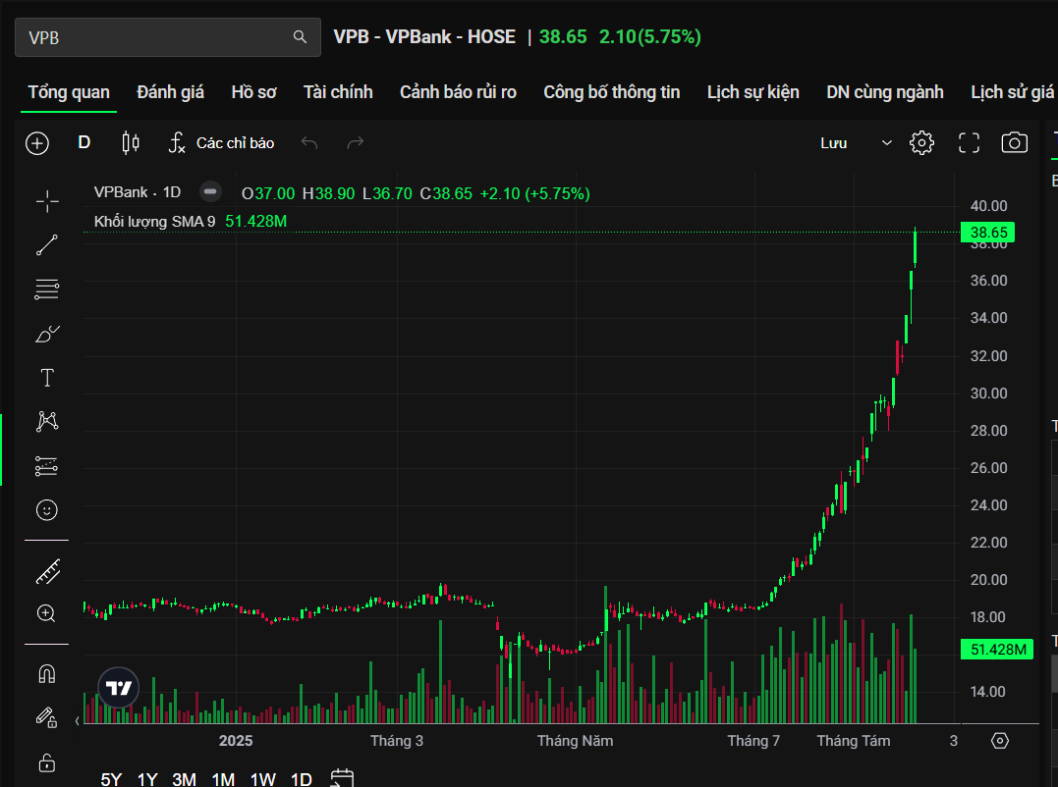Select the brush drawing tool

[47, 334]
